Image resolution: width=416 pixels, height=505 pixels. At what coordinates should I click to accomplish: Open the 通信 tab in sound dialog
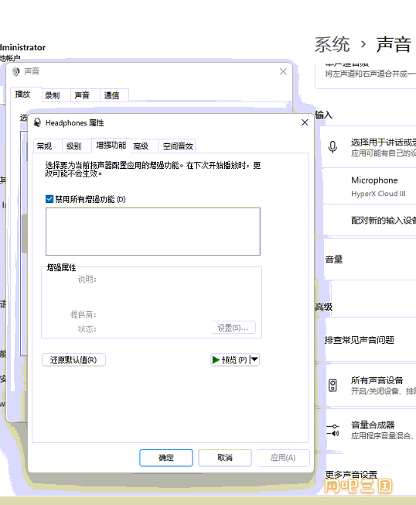pyautogui.click(x=111, y=95)
